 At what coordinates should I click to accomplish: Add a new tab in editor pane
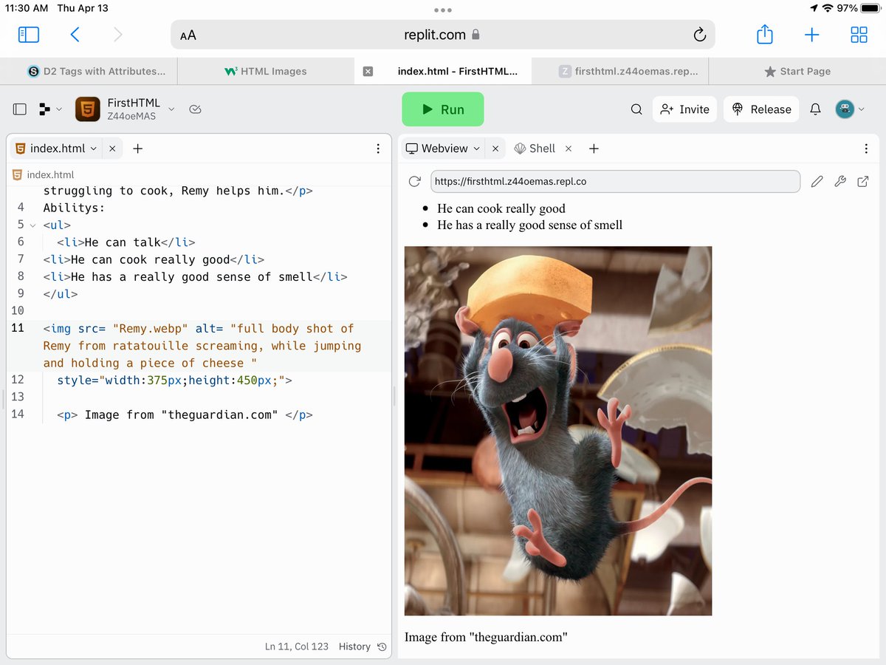point(137,149)
